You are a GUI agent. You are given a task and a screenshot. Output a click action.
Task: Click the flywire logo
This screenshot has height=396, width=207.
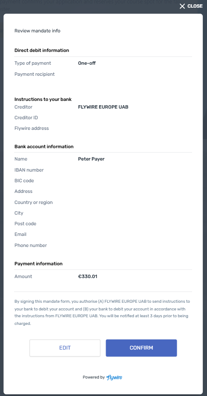(x=114, y=377)
